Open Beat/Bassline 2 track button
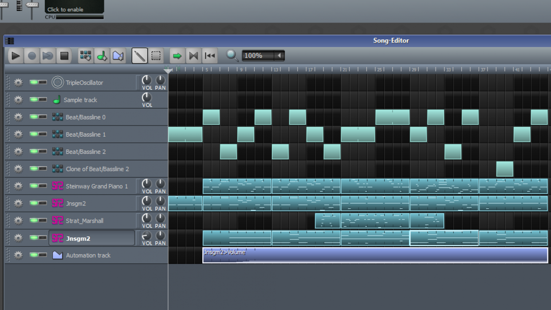The width and height of the screenshot is (551, 310). (x=92, y=152)
